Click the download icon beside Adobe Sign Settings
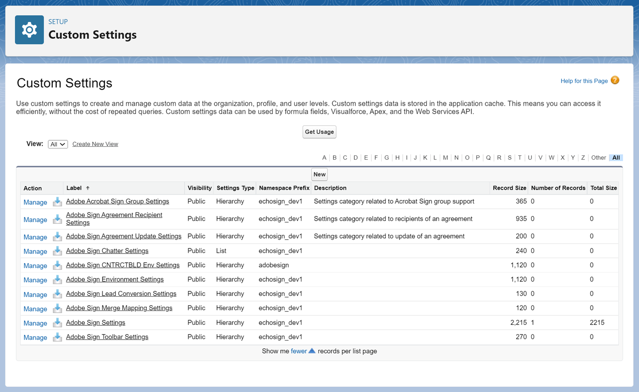Screen dimensions: 639x392 tap(57, 323)
